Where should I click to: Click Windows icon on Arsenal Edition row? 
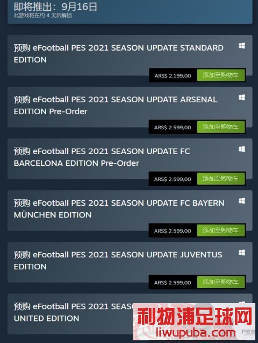point(242,97)
